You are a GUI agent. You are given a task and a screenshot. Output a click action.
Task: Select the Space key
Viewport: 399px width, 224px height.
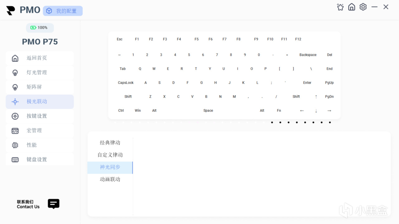[x=208, y=111]
